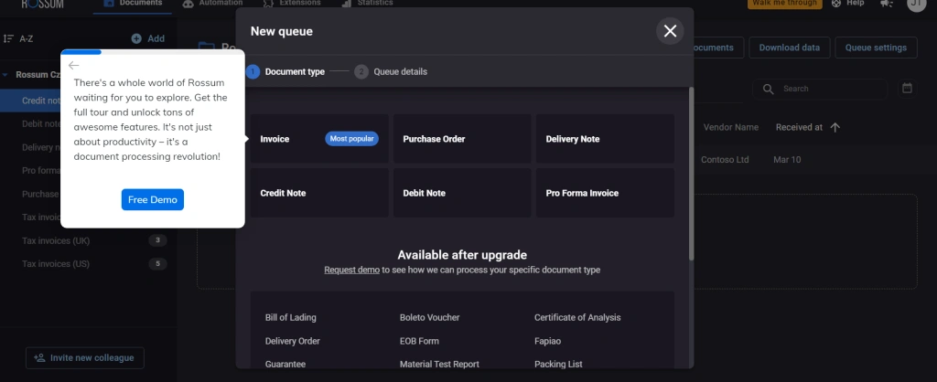
Task: Click the Add plus icon
Action: 136,38
